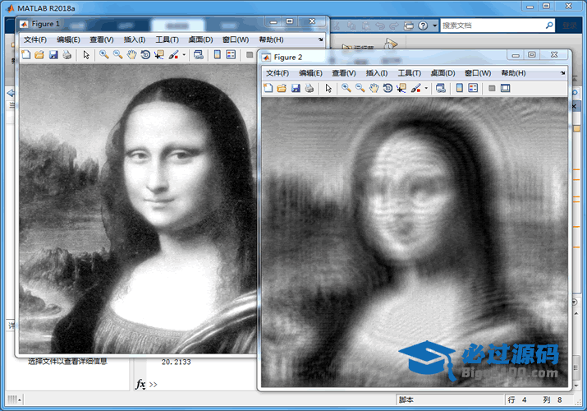This screenshot has height=411, width=587.
Task: Open 查看(V) menu in Figure 2
Action: pyautogui.click(x=344, y=73)
